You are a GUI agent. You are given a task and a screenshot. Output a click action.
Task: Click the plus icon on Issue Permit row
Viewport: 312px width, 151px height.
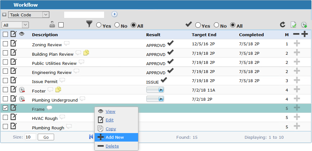point(297,81)
